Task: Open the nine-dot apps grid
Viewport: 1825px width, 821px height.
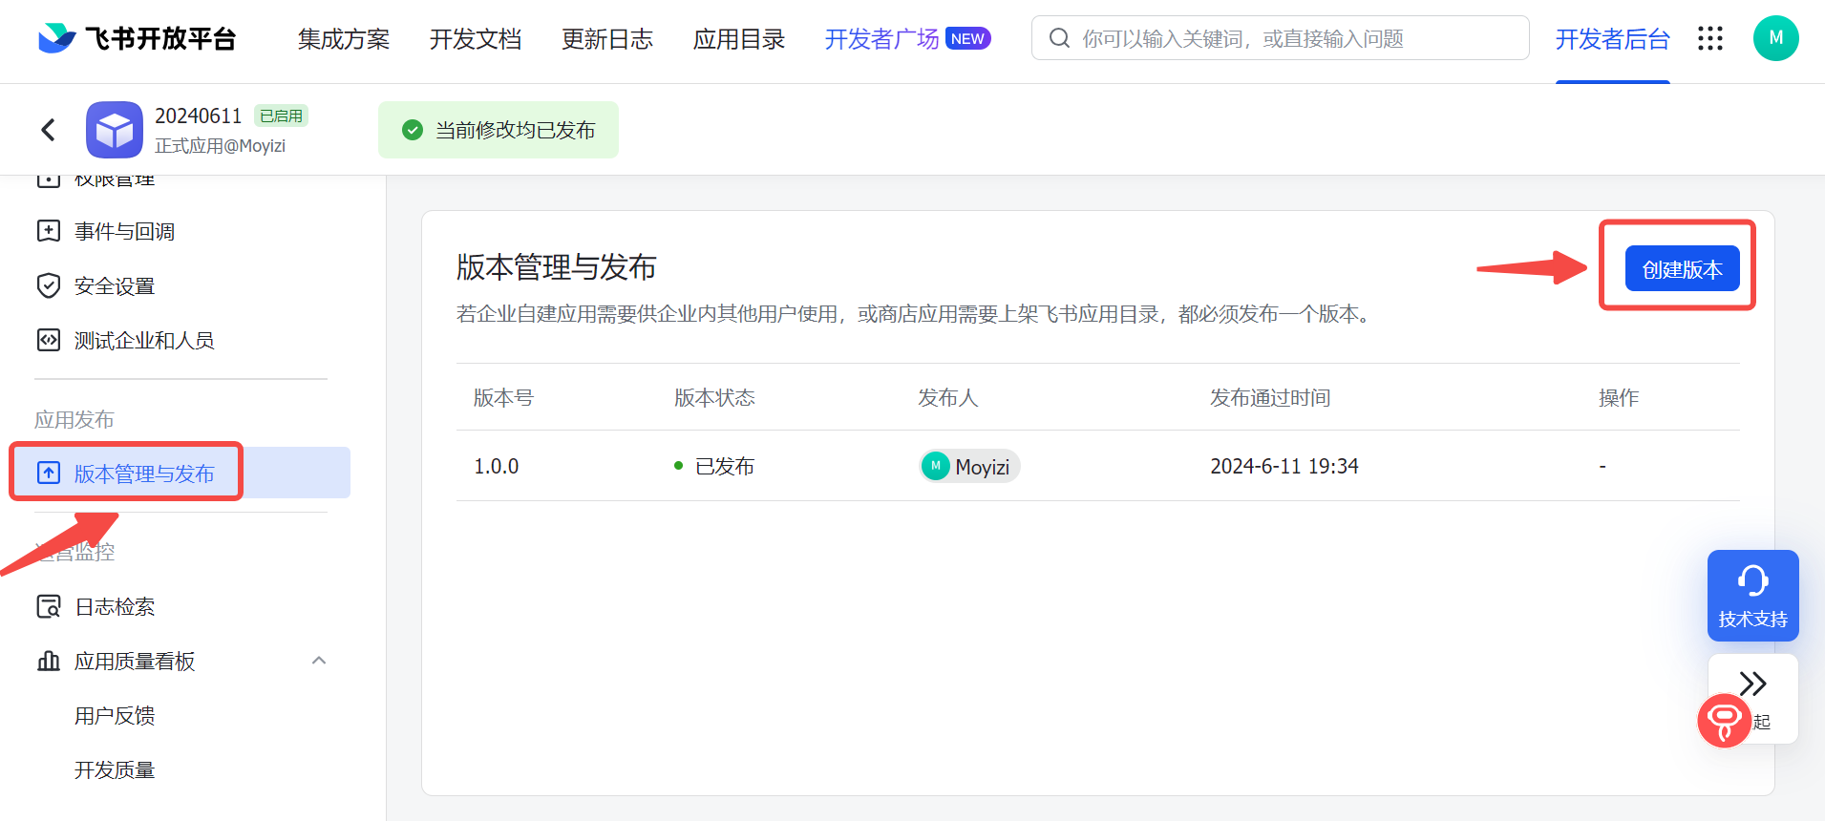Action: tap(1709, 38)
